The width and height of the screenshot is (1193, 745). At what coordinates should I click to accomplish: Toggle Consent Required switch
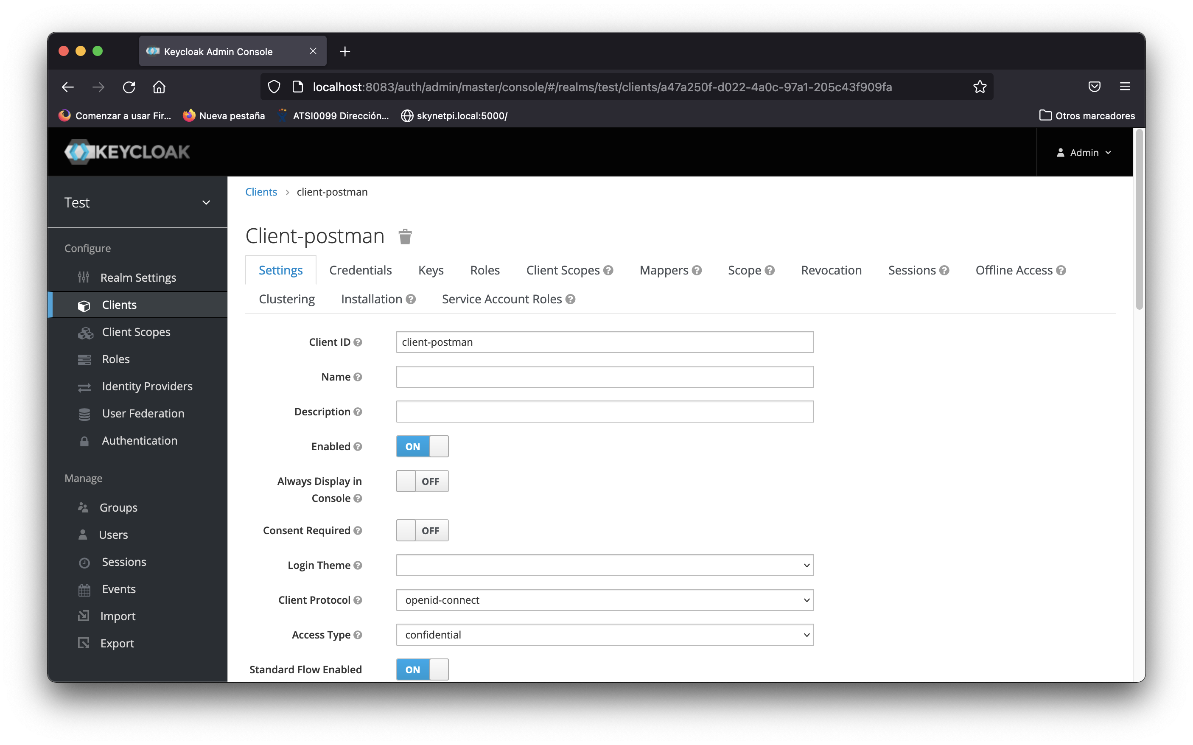[x=422, y=531]
